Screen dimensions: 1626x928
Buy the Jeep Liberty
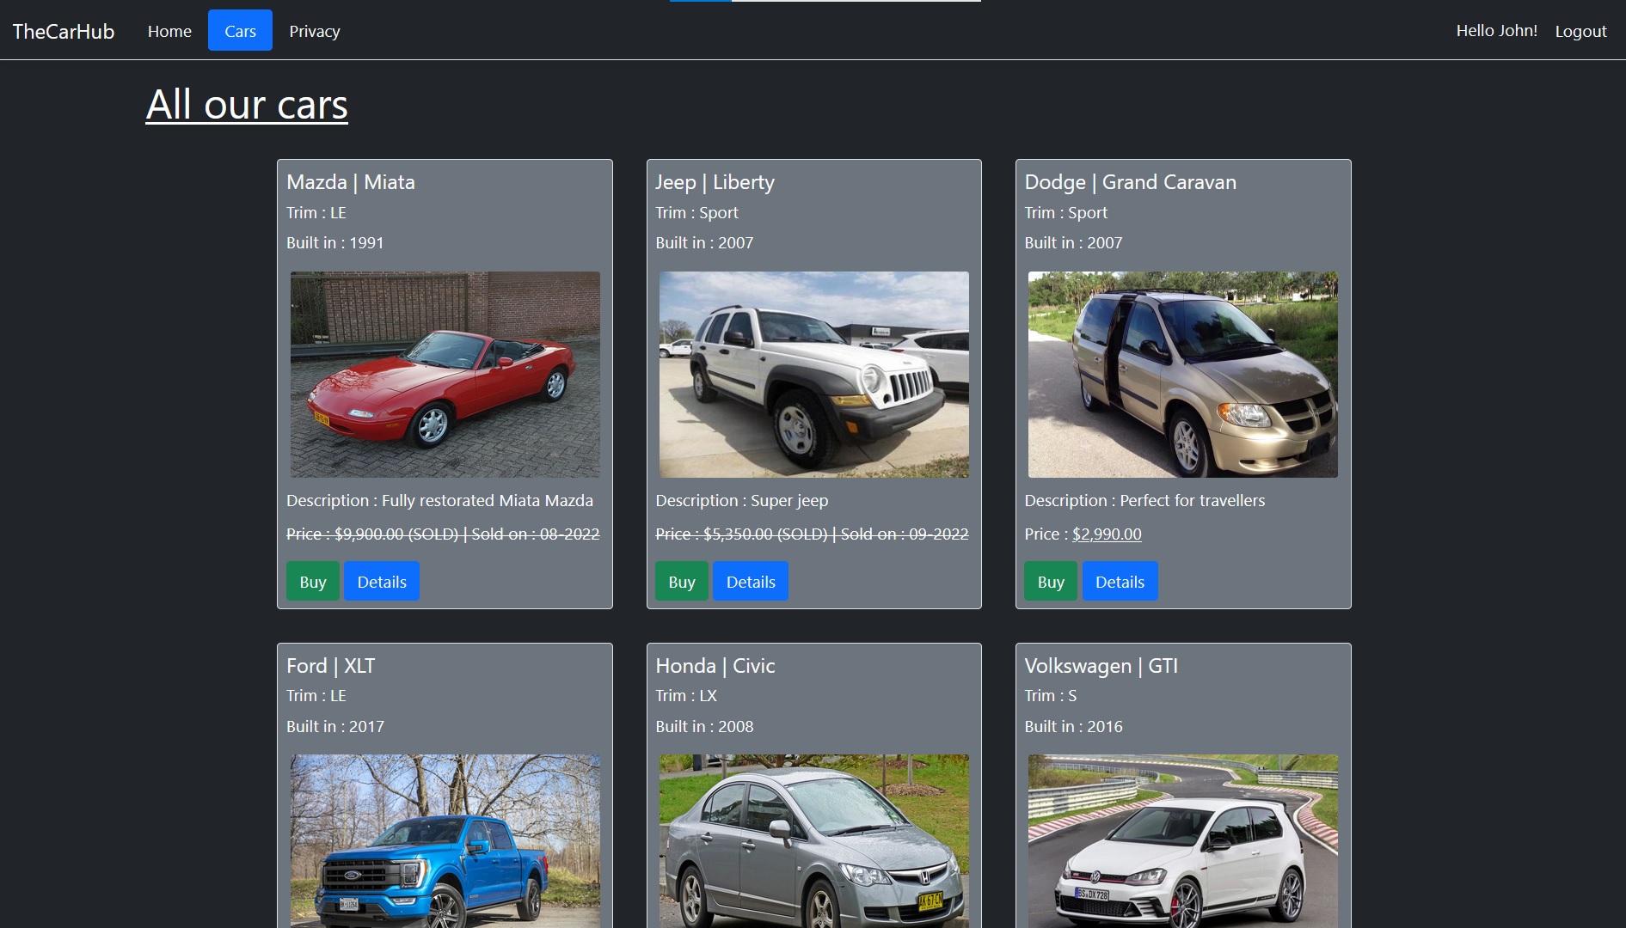pos(682,582)
